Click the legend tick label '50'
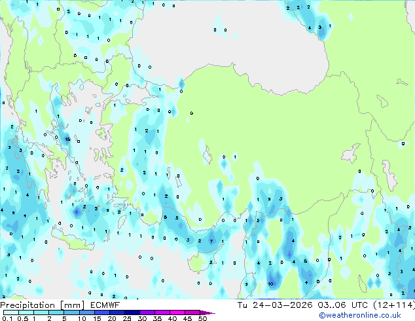Screen dimensions: 415x321 click(x=202, y=318)
